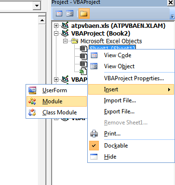
Task: Select VBAProject (Book2) in the tree
Action: point(101,34)
